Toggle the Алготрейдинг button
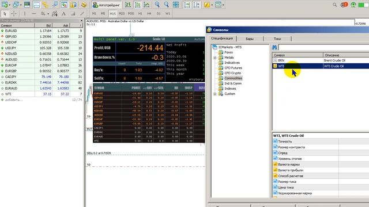Image resolution: width=369 pixels, height=207 pixels. (106, 5)
